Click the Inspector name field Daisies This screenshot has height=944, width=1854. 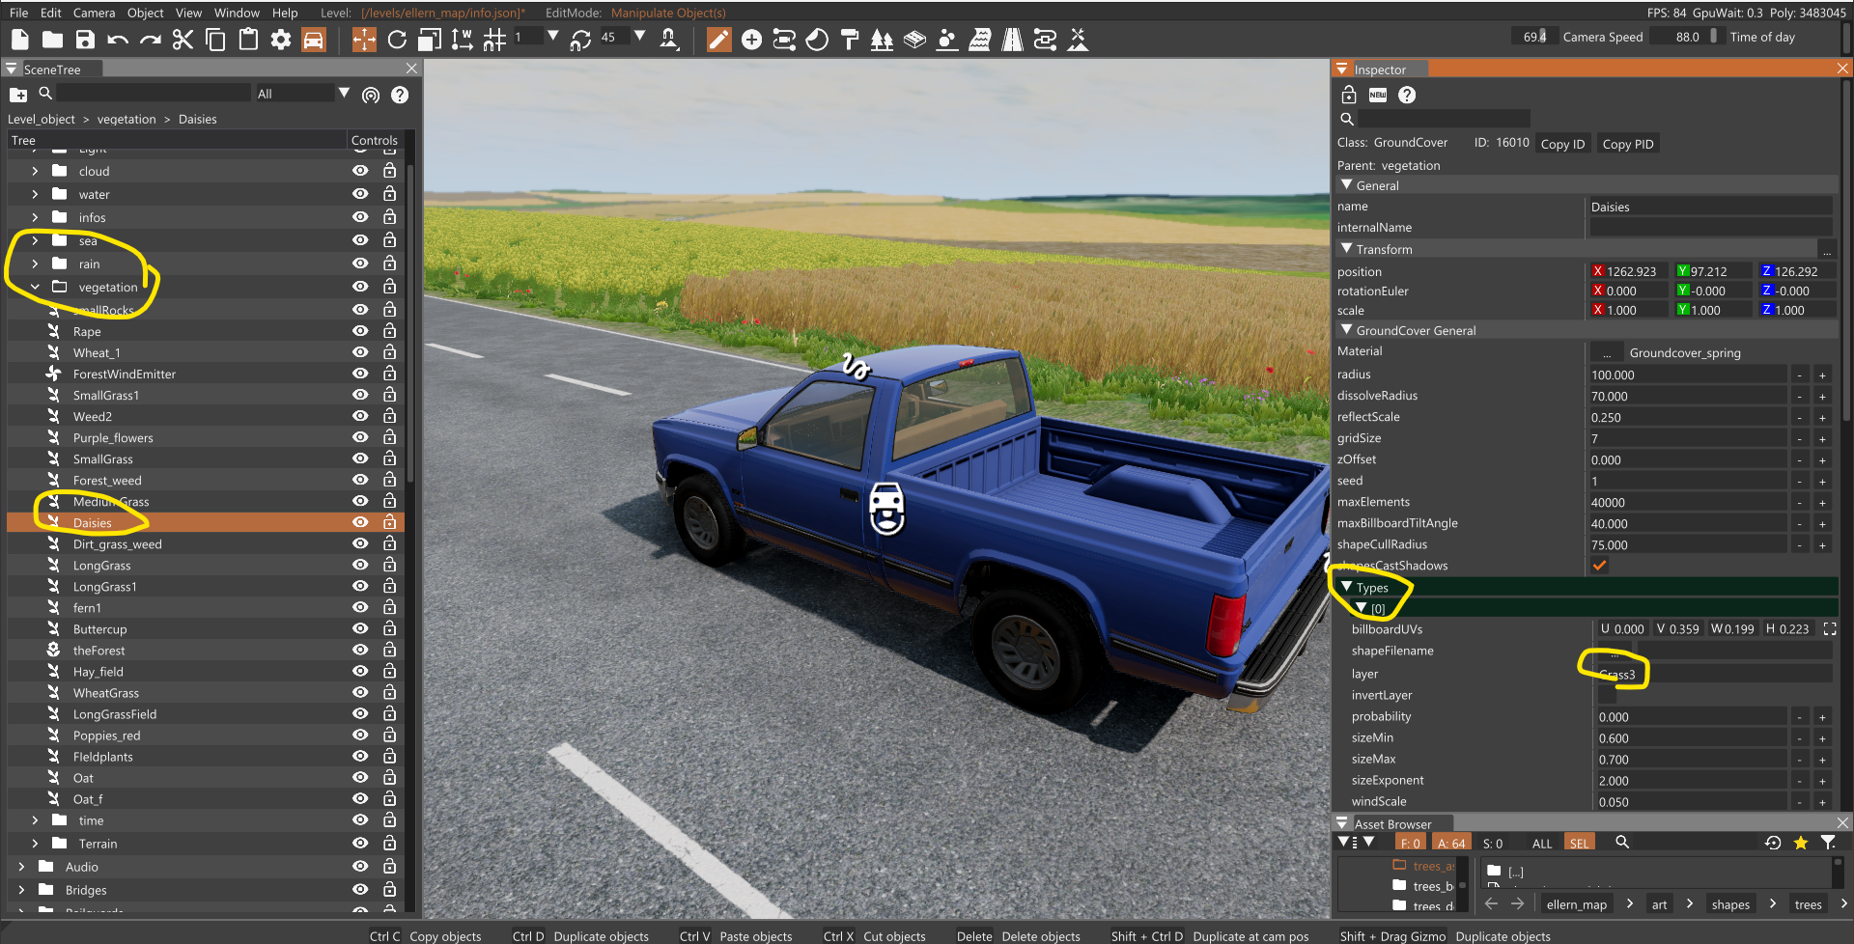pyautogui.click(x=1710, y=207)
